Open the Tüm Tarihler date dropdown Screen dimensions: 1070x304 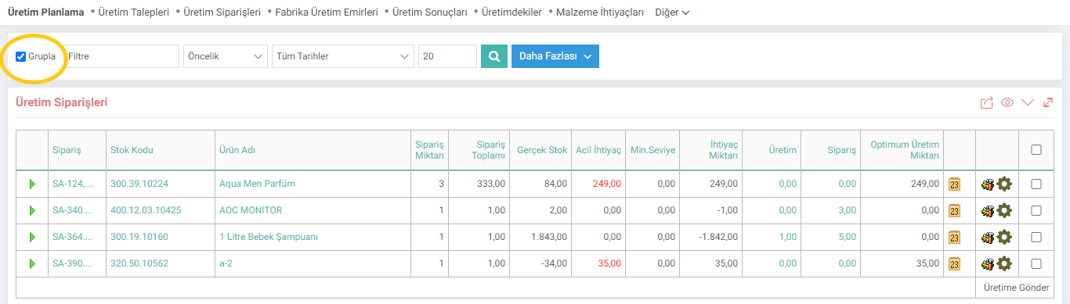pos(343,56)
